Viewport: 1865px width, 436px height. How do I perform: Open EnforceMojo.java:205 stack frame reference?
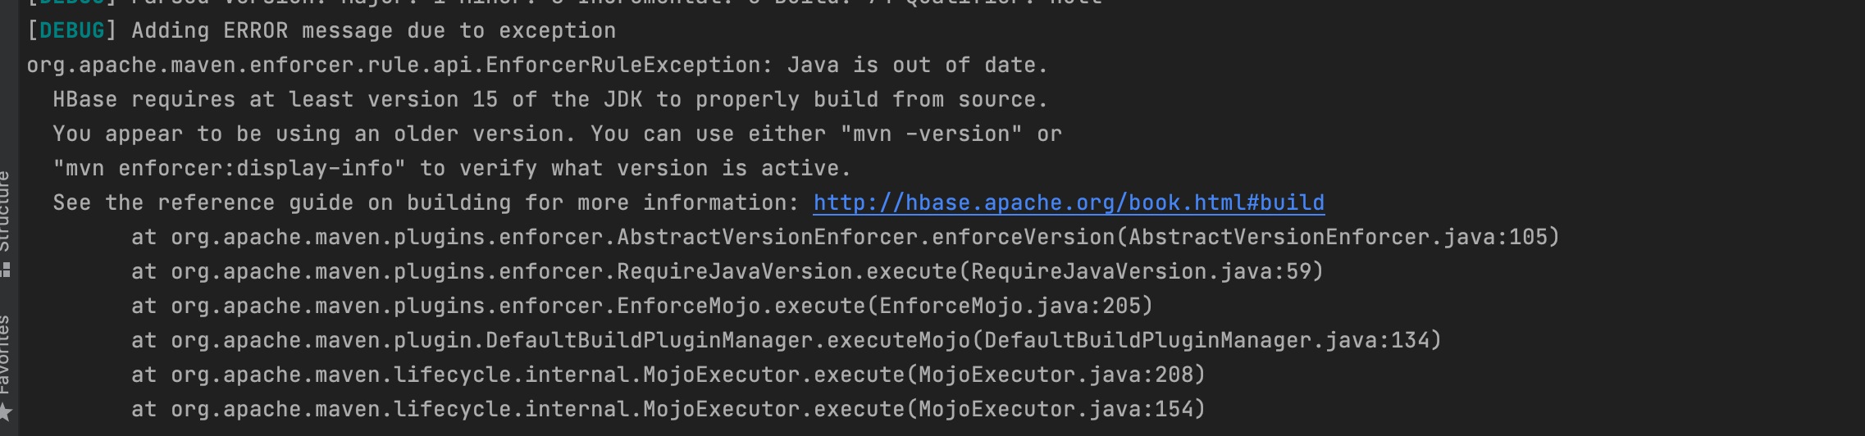click(x=1011, y=306)
